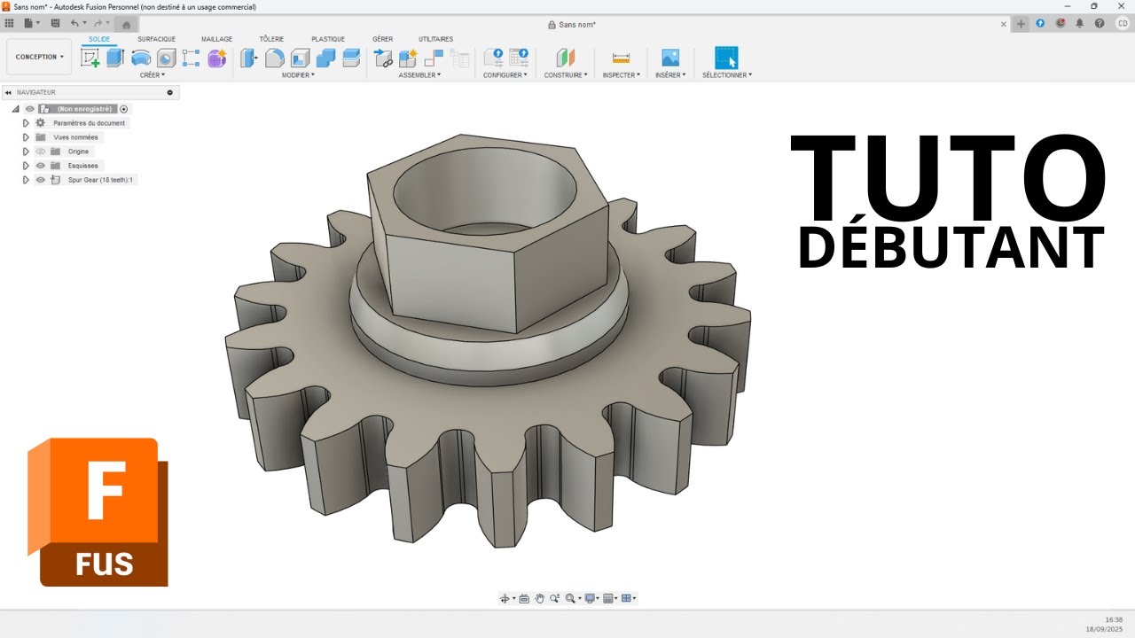The image size is (1135, 638).
Task: Expand the Paramètres du document node
Action: coord(26,123)
